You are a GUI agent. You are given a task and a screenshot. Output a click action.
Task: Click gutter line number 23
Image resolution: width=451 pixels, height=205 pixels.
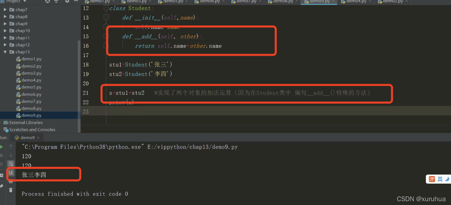click(x=86, y=111)
